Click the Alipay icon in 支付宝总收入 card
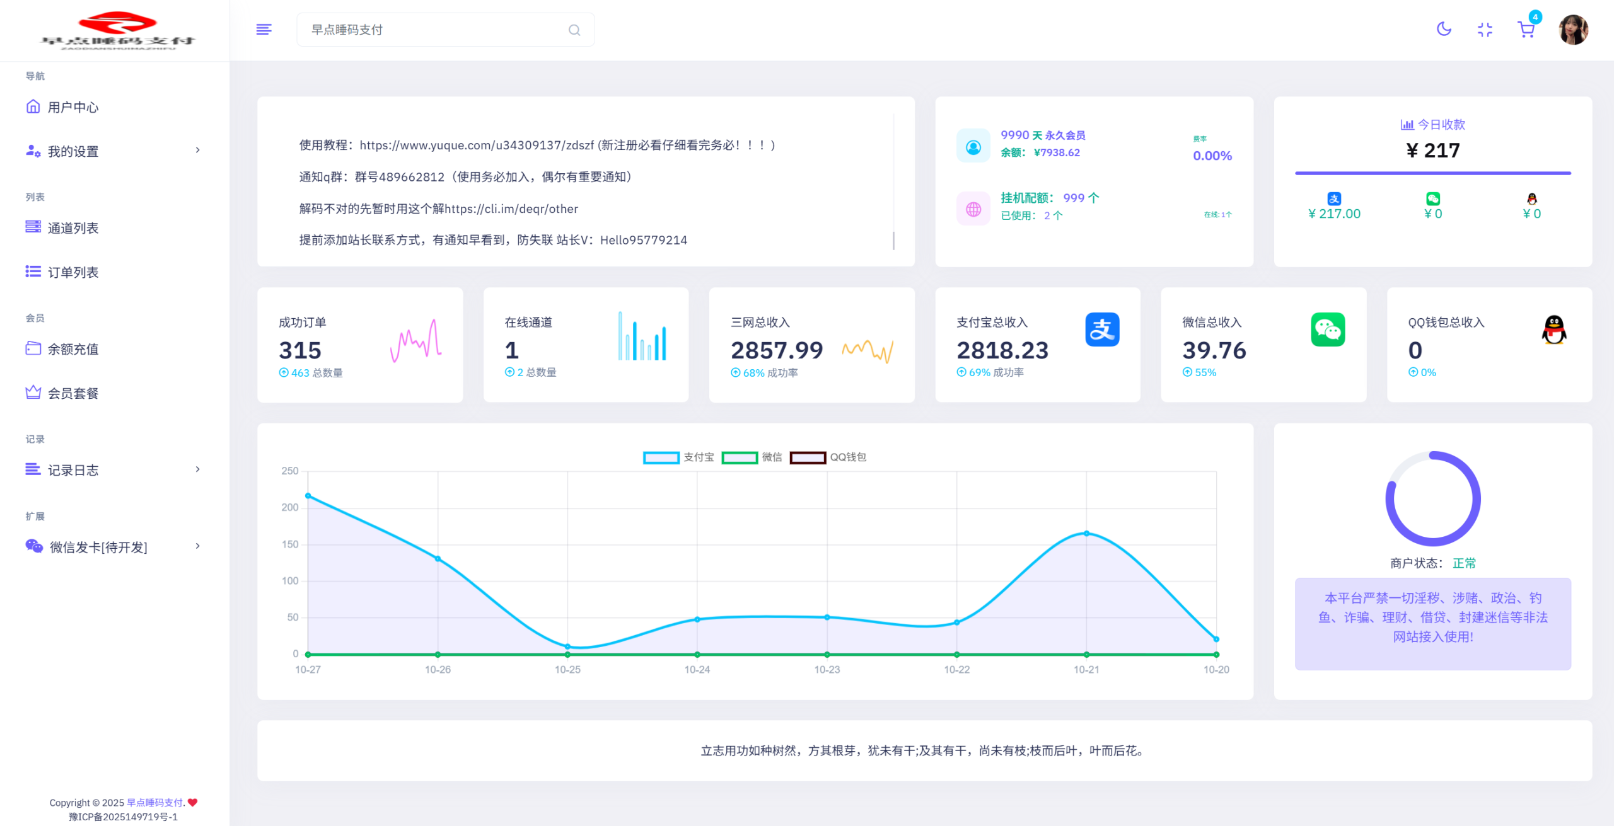Screen dimensions: 1614x826 pyautogui.click(x=1101, y=330)
